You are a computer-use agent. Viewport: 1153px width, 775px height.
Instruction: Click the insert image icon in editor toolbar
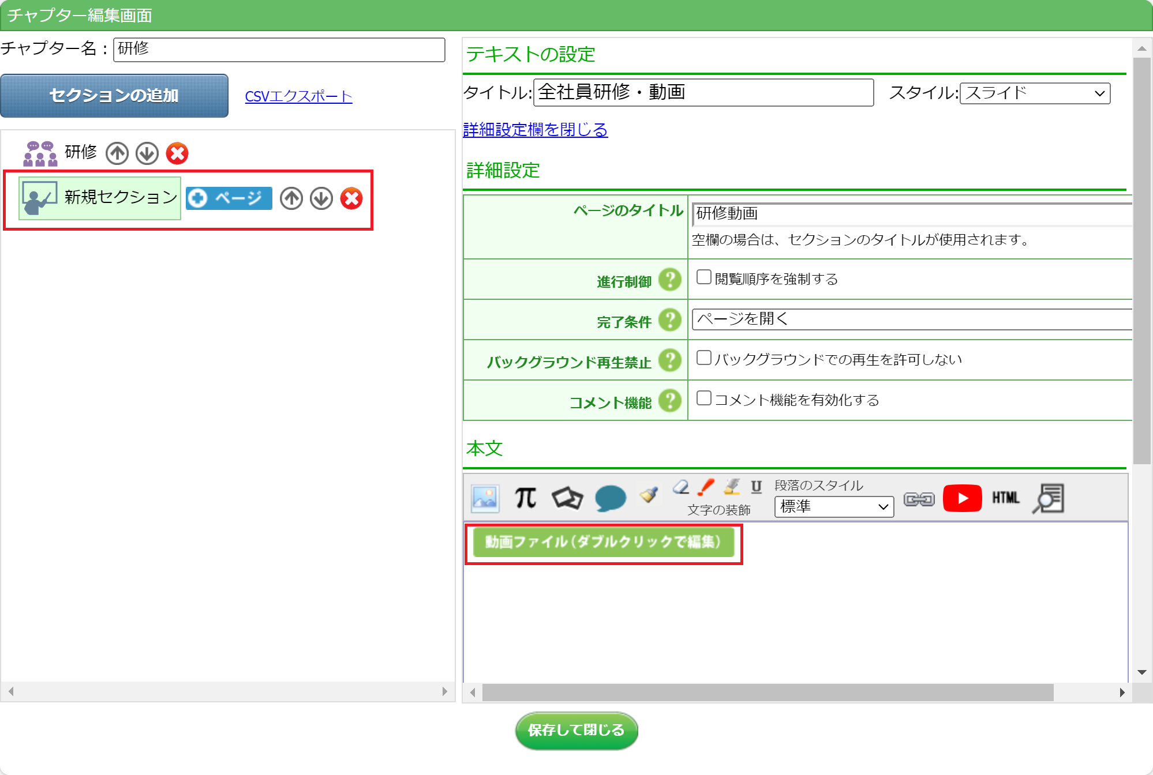[484, 498]
